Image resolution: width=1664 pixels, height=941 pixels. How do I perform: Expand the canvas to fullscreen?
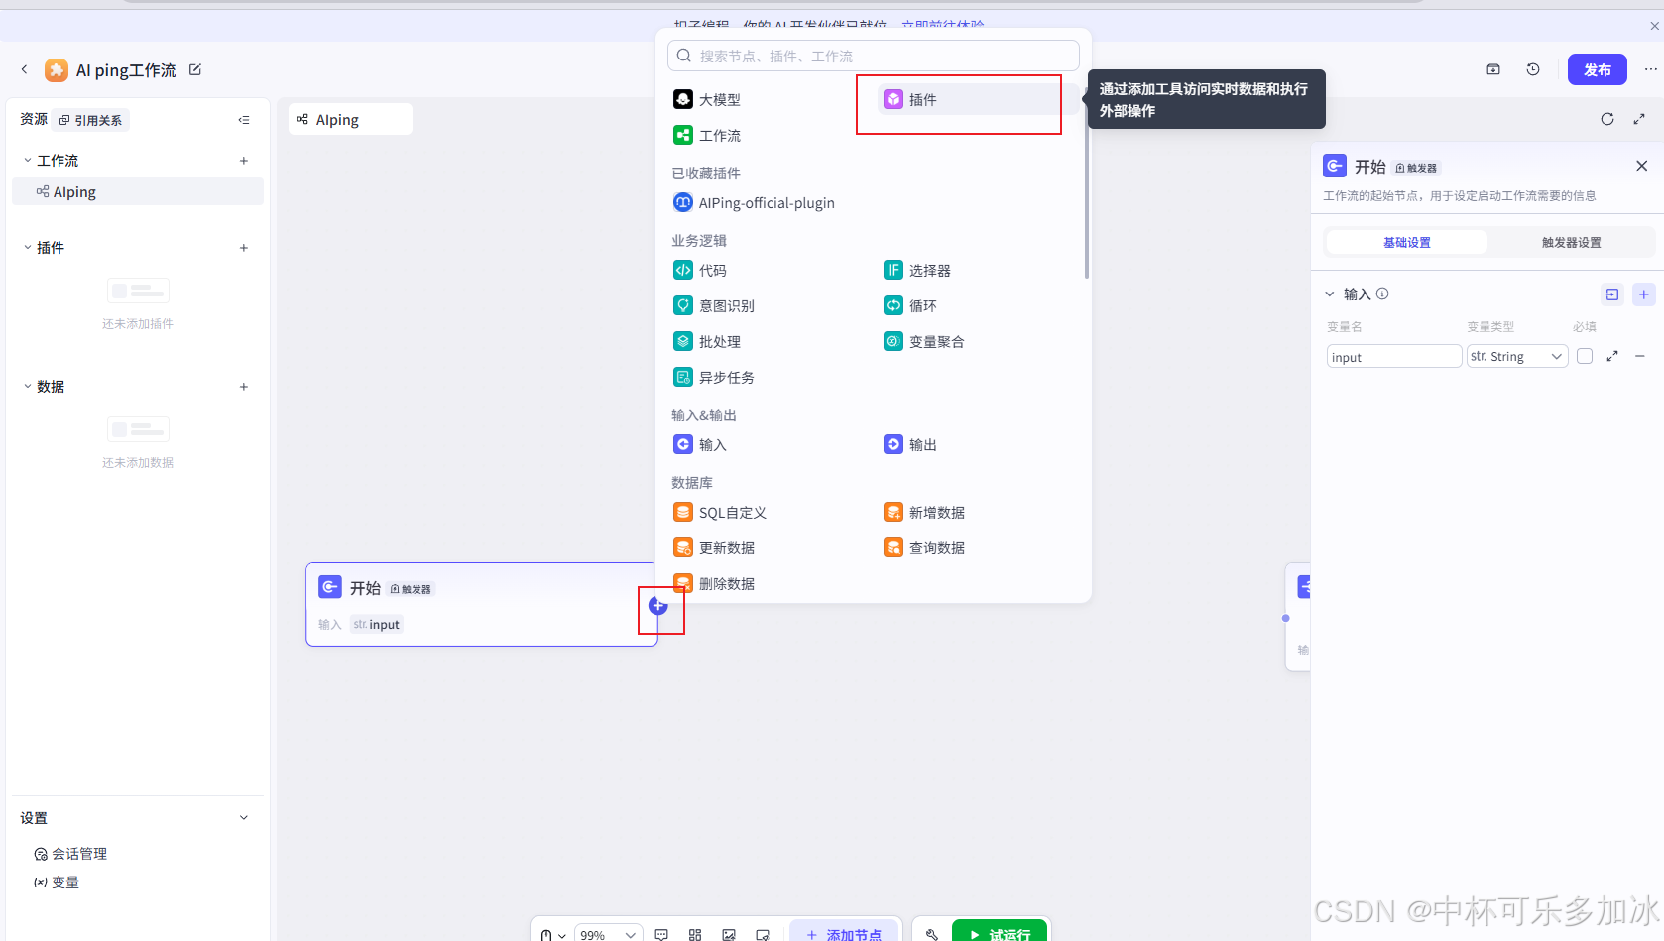[x=1639, y=119]
